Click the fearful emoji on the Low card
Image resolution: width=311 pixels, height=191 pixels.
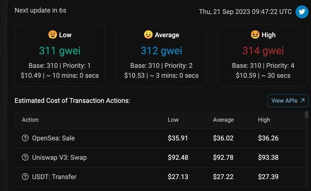click(x=52, y=35)
